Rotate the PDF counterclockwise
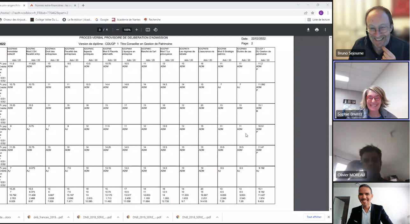The image size is (410, 224). click(156, 30)
